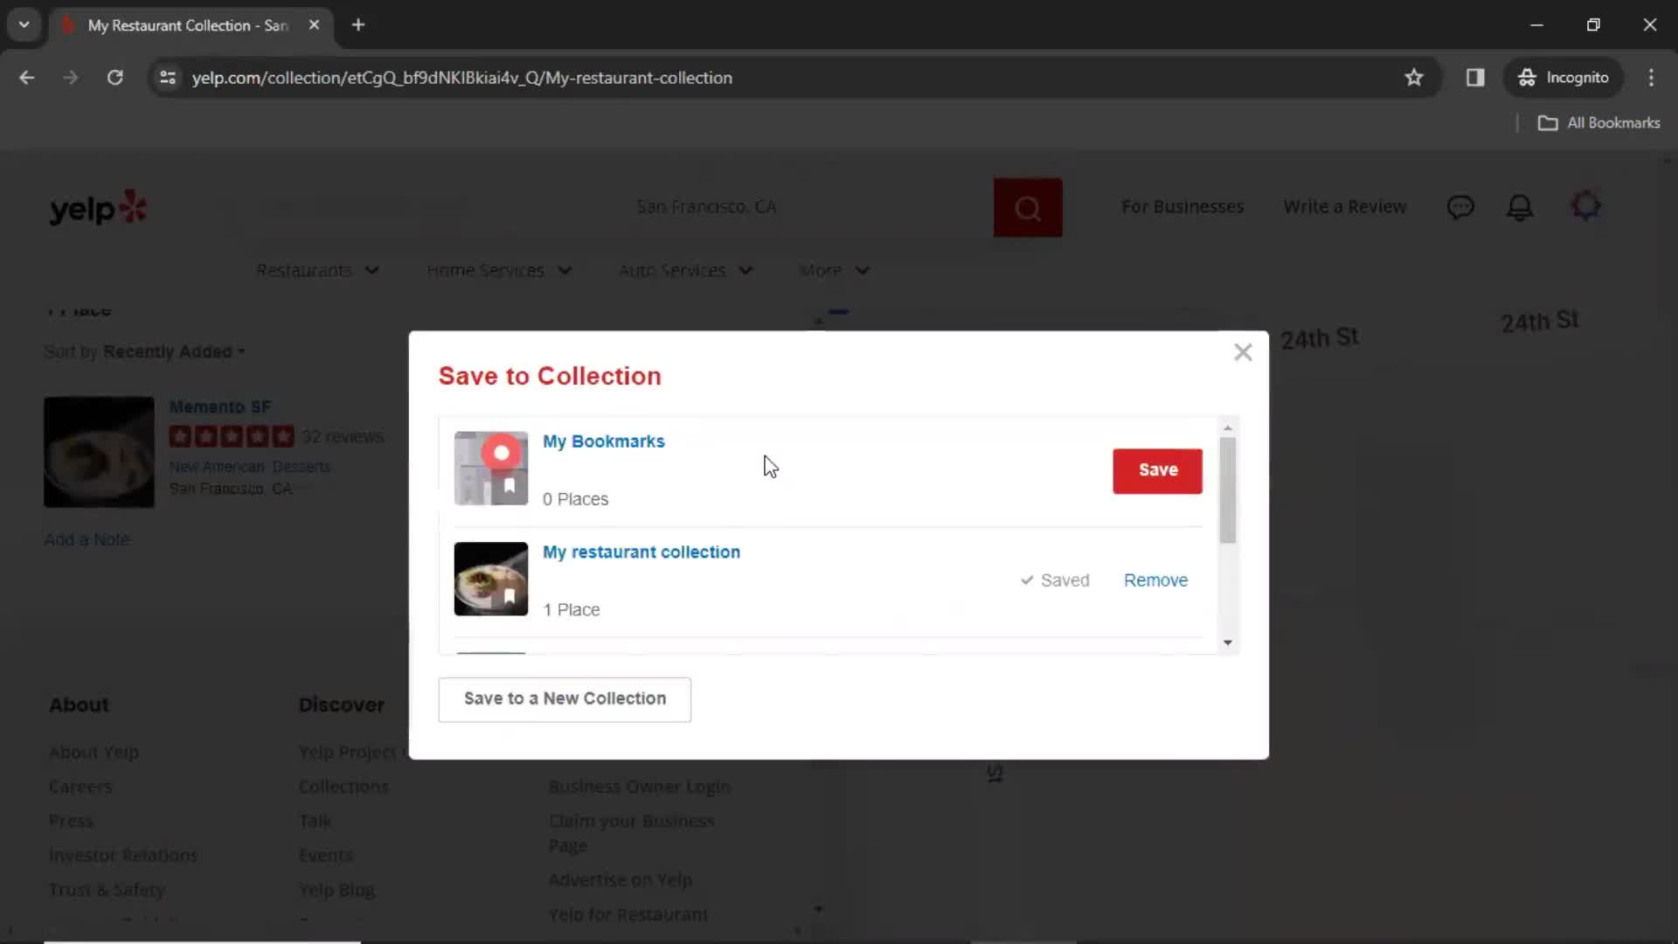Image resolution: width=1678 pixels, height=944 pixels.
Task: Click Write a Review link
Action: [1344, 207]
